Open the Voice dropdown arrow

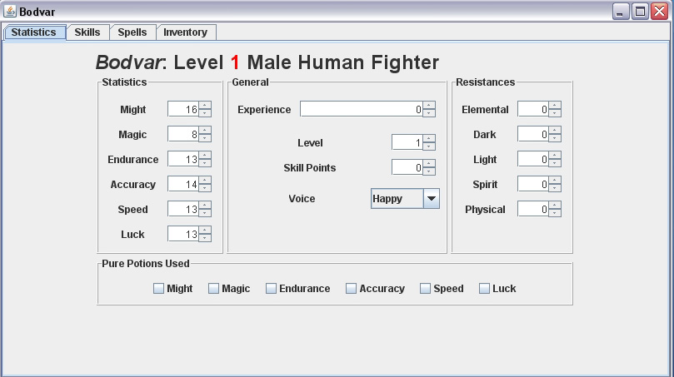(x=432, y=198)
